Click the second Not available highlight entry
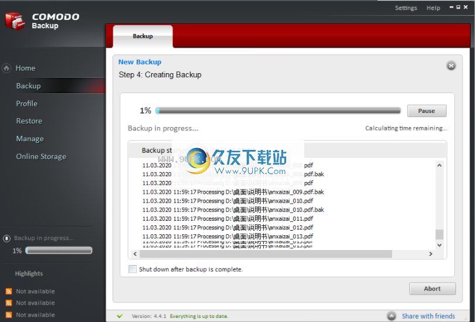 (36, 303)
